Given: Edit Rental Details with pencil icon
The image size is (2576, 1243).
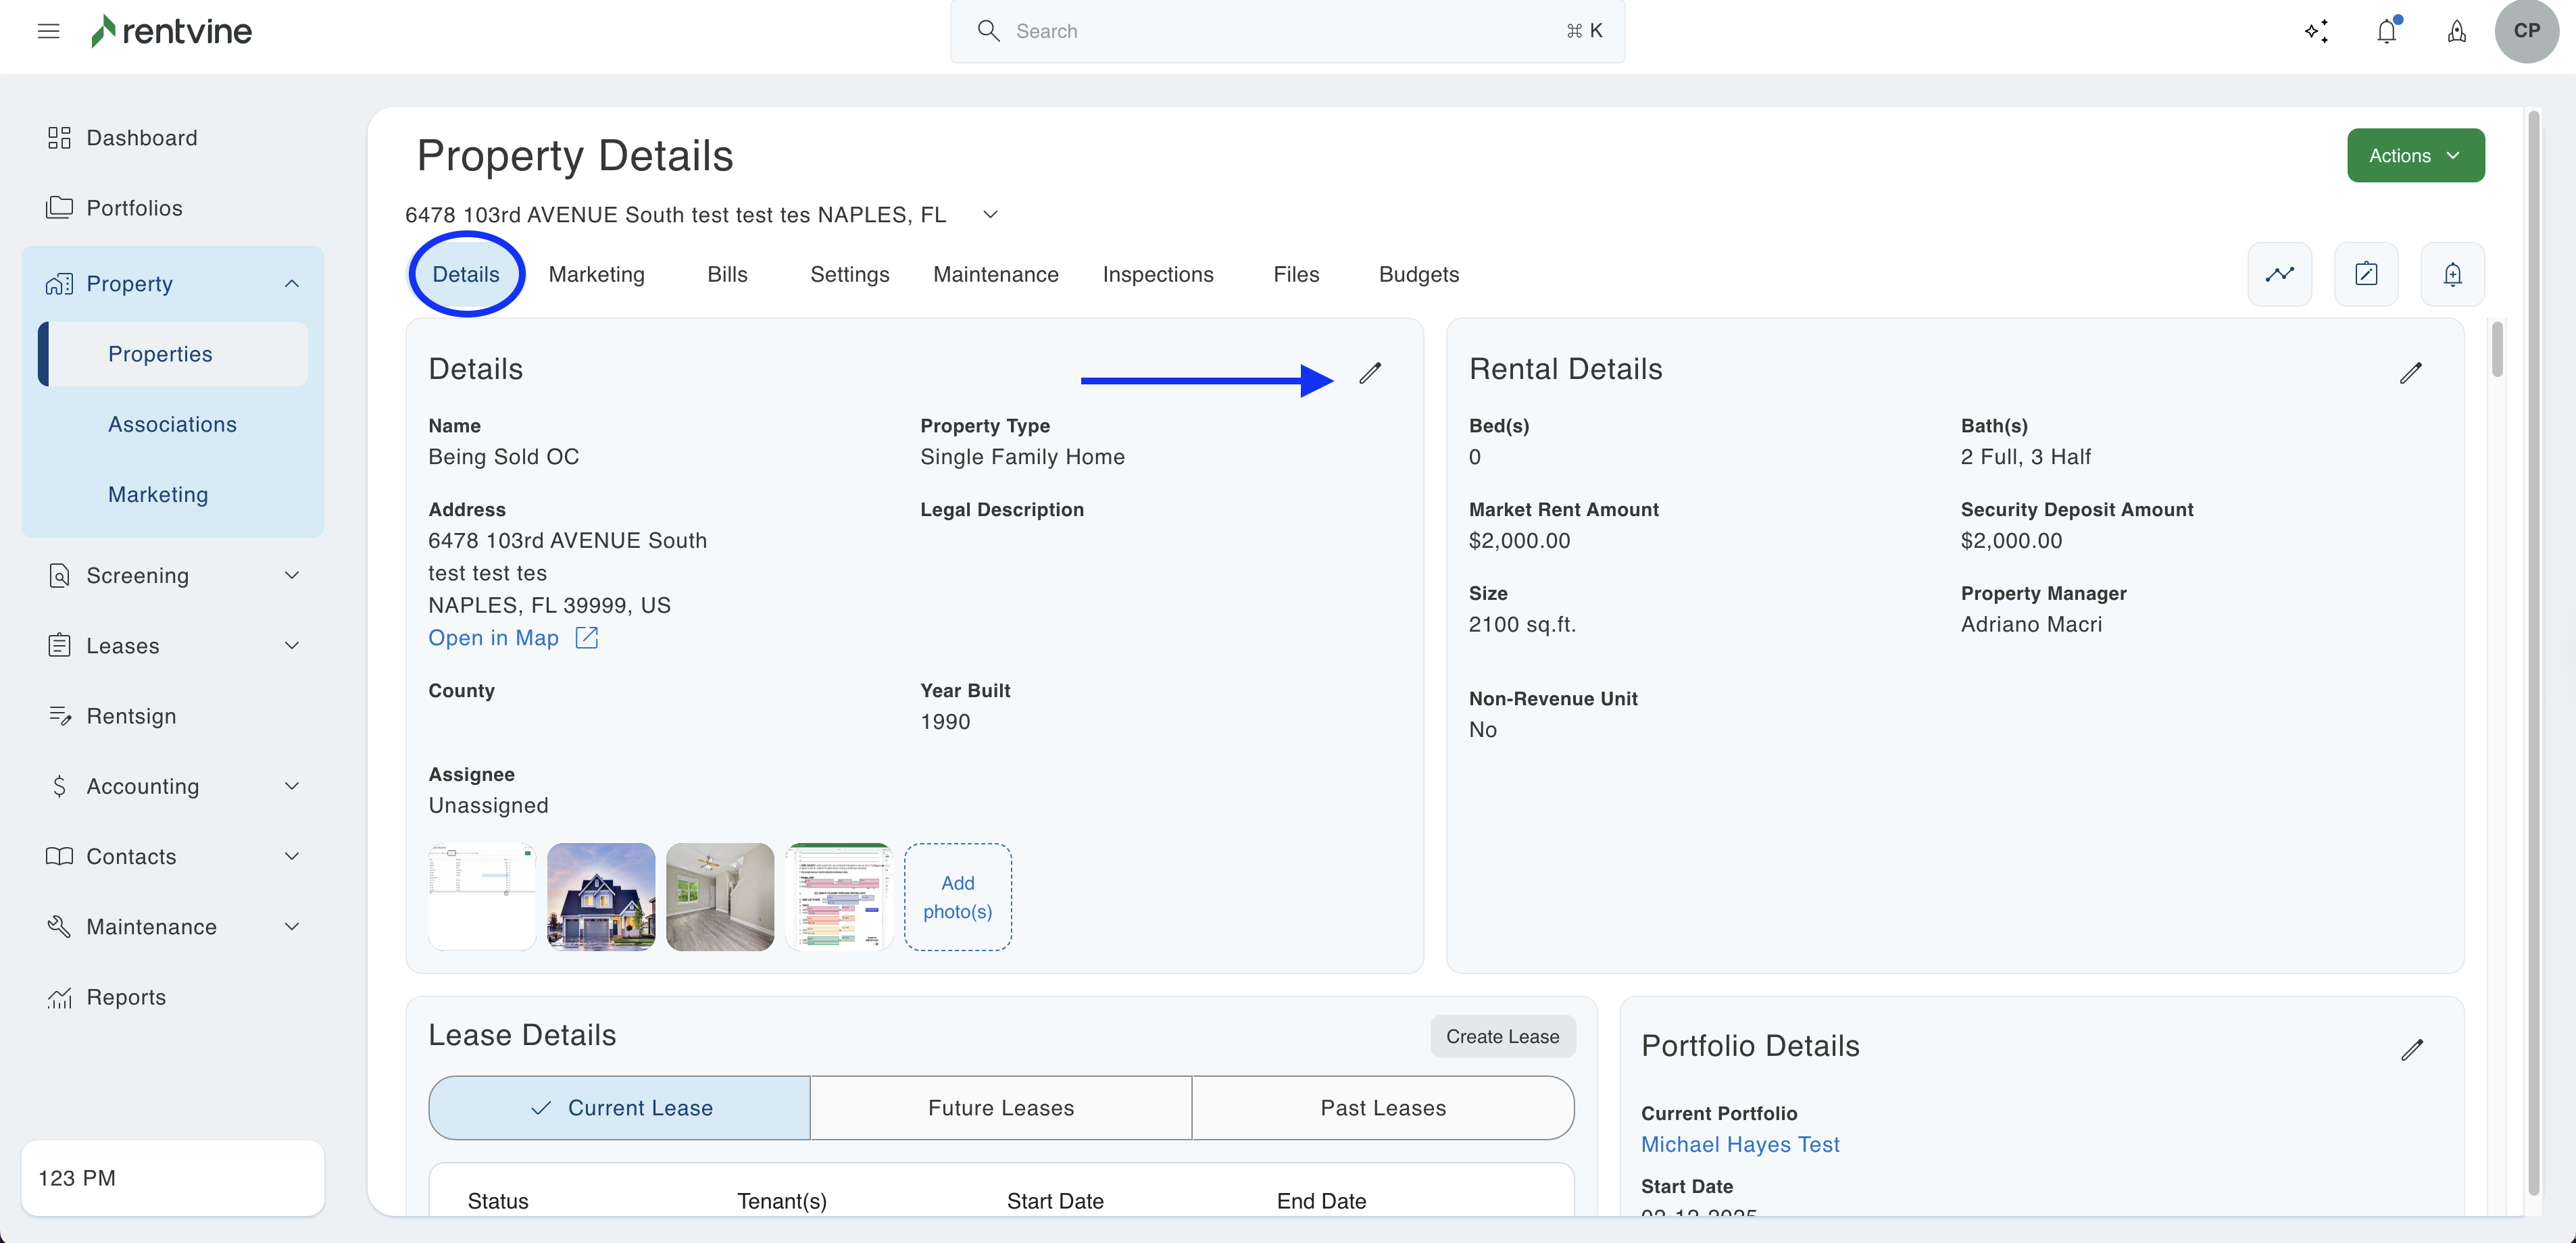Looking at the screenshot, I should [x=2410, y=373].
